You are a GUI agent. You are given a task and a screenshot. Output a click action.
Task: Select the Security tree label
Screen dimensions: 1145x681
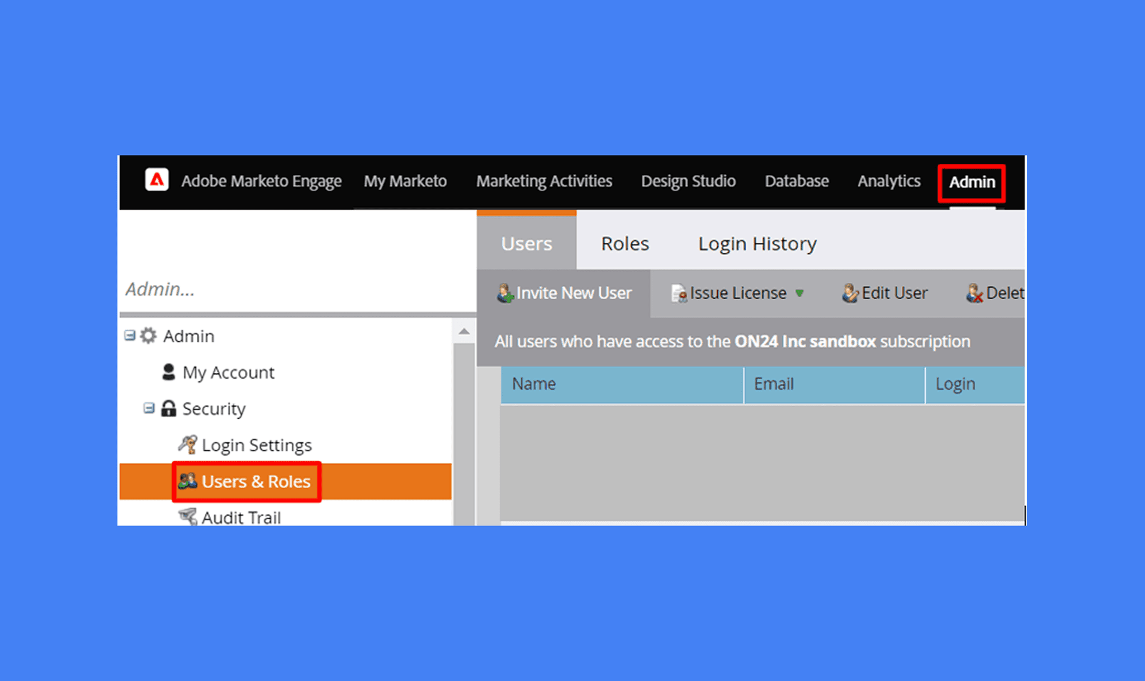point(214,409)
